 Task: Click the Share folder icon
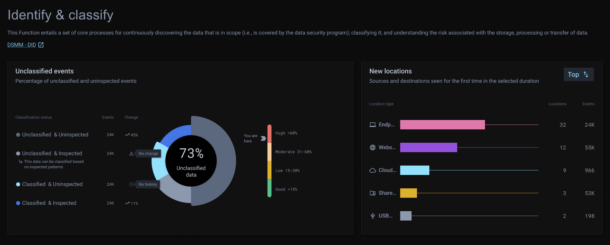pyautogui.click(x=372, y=193)
